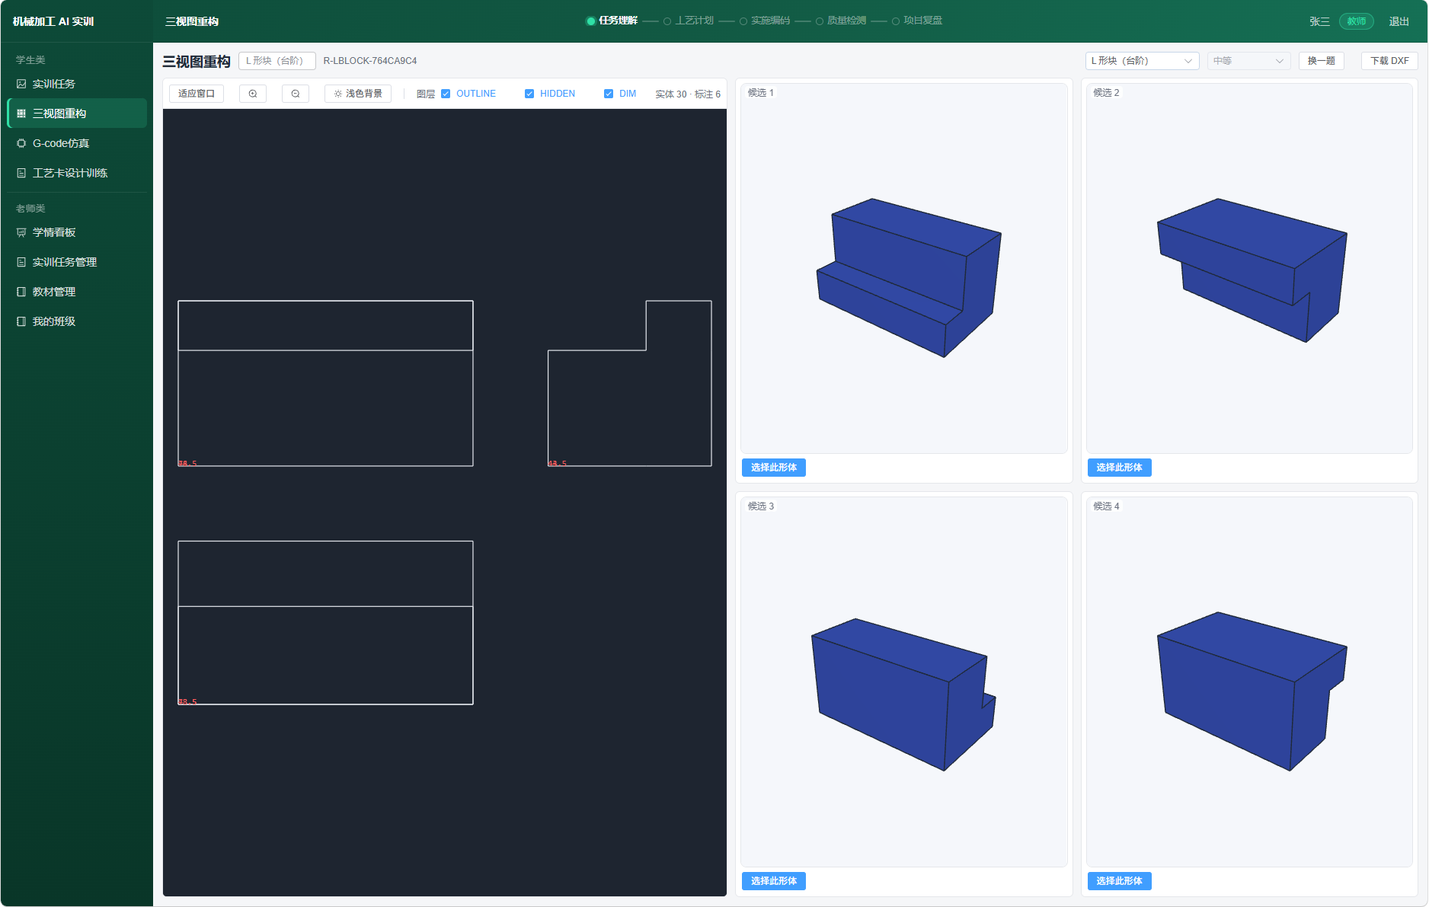The height and width of the screenshot is (907, 1429).
Task: Click the 三视图重构 grid icon in sidebar
Action: (x=21, y=113)
